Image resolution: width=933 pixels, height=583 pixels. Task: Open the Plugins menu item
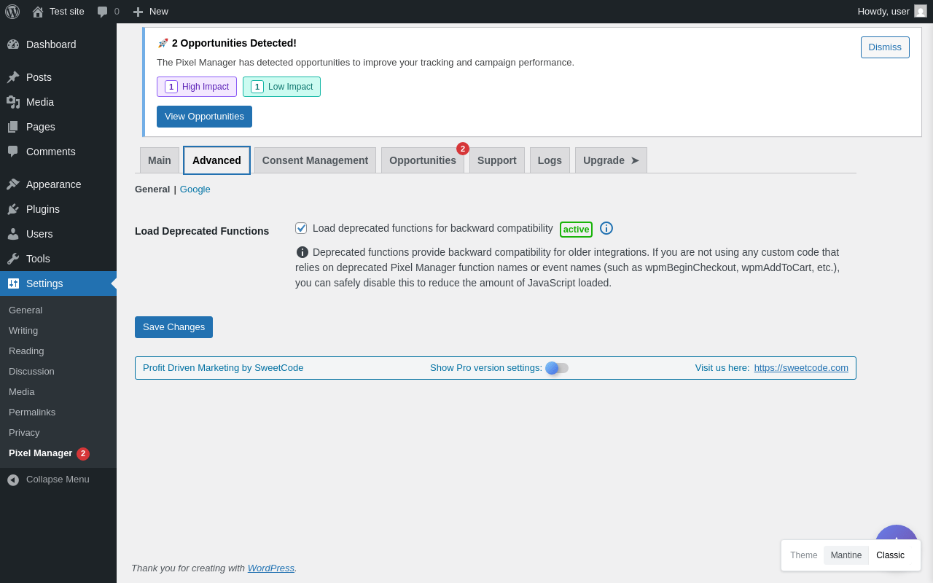[x=43, y=209]
